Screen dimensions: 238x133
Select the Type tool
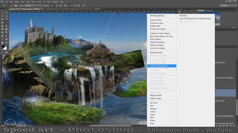point(7,36)
